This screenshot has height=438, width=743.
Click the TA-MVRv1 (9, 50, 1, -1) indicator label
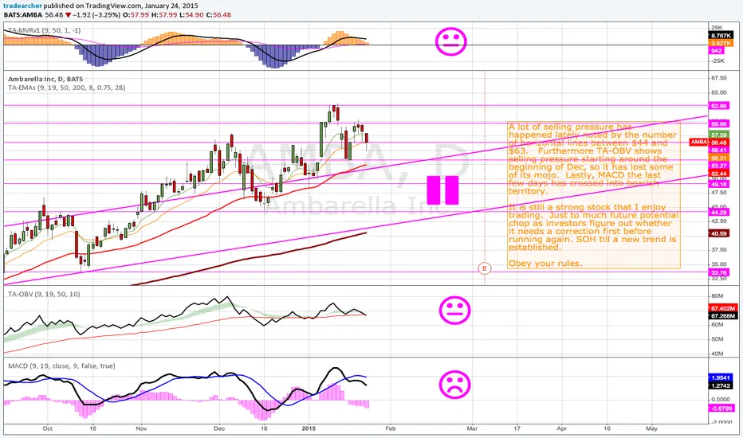click(x=44, y=30)
